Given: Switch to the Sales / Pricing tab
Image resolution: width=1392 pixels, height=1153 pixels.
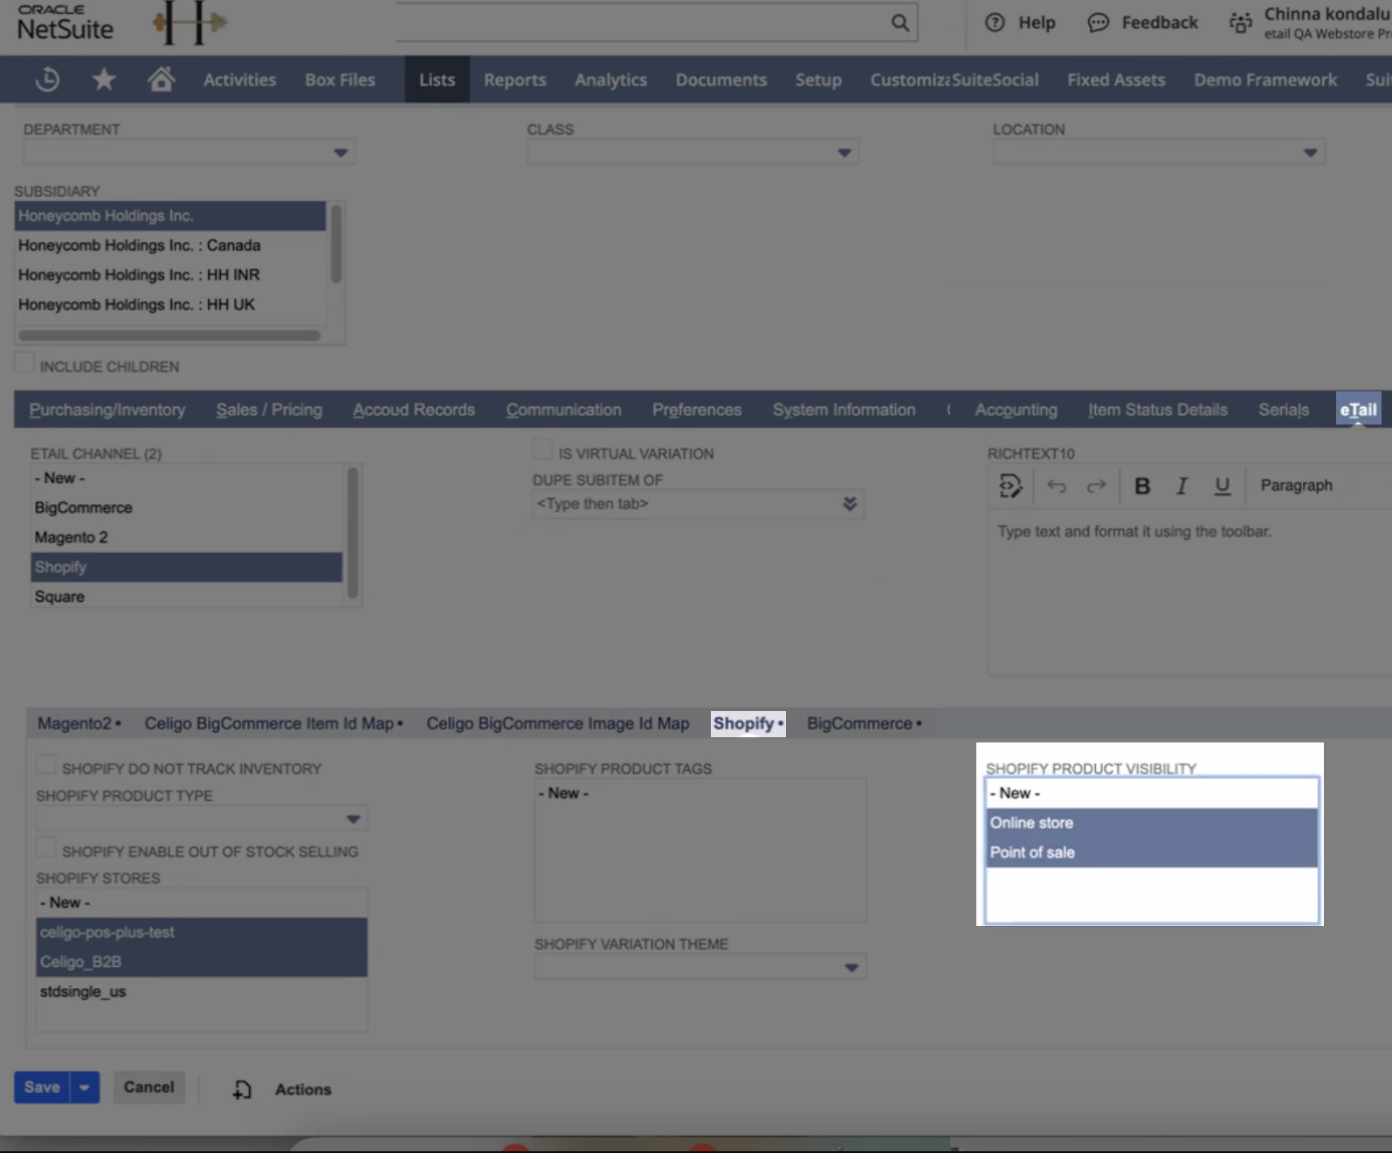Looking at the screenshot, I should tap(269, 410).
